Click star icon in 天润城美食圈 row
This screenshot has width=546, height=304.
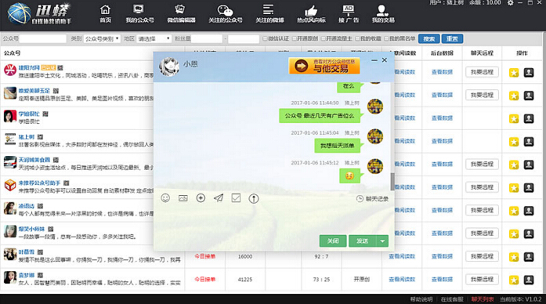[514, 165]
